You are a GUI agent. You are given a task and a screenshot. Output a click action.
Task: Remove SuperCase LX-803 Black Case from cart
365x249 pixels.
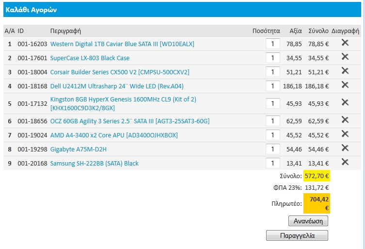coord(345,57)
